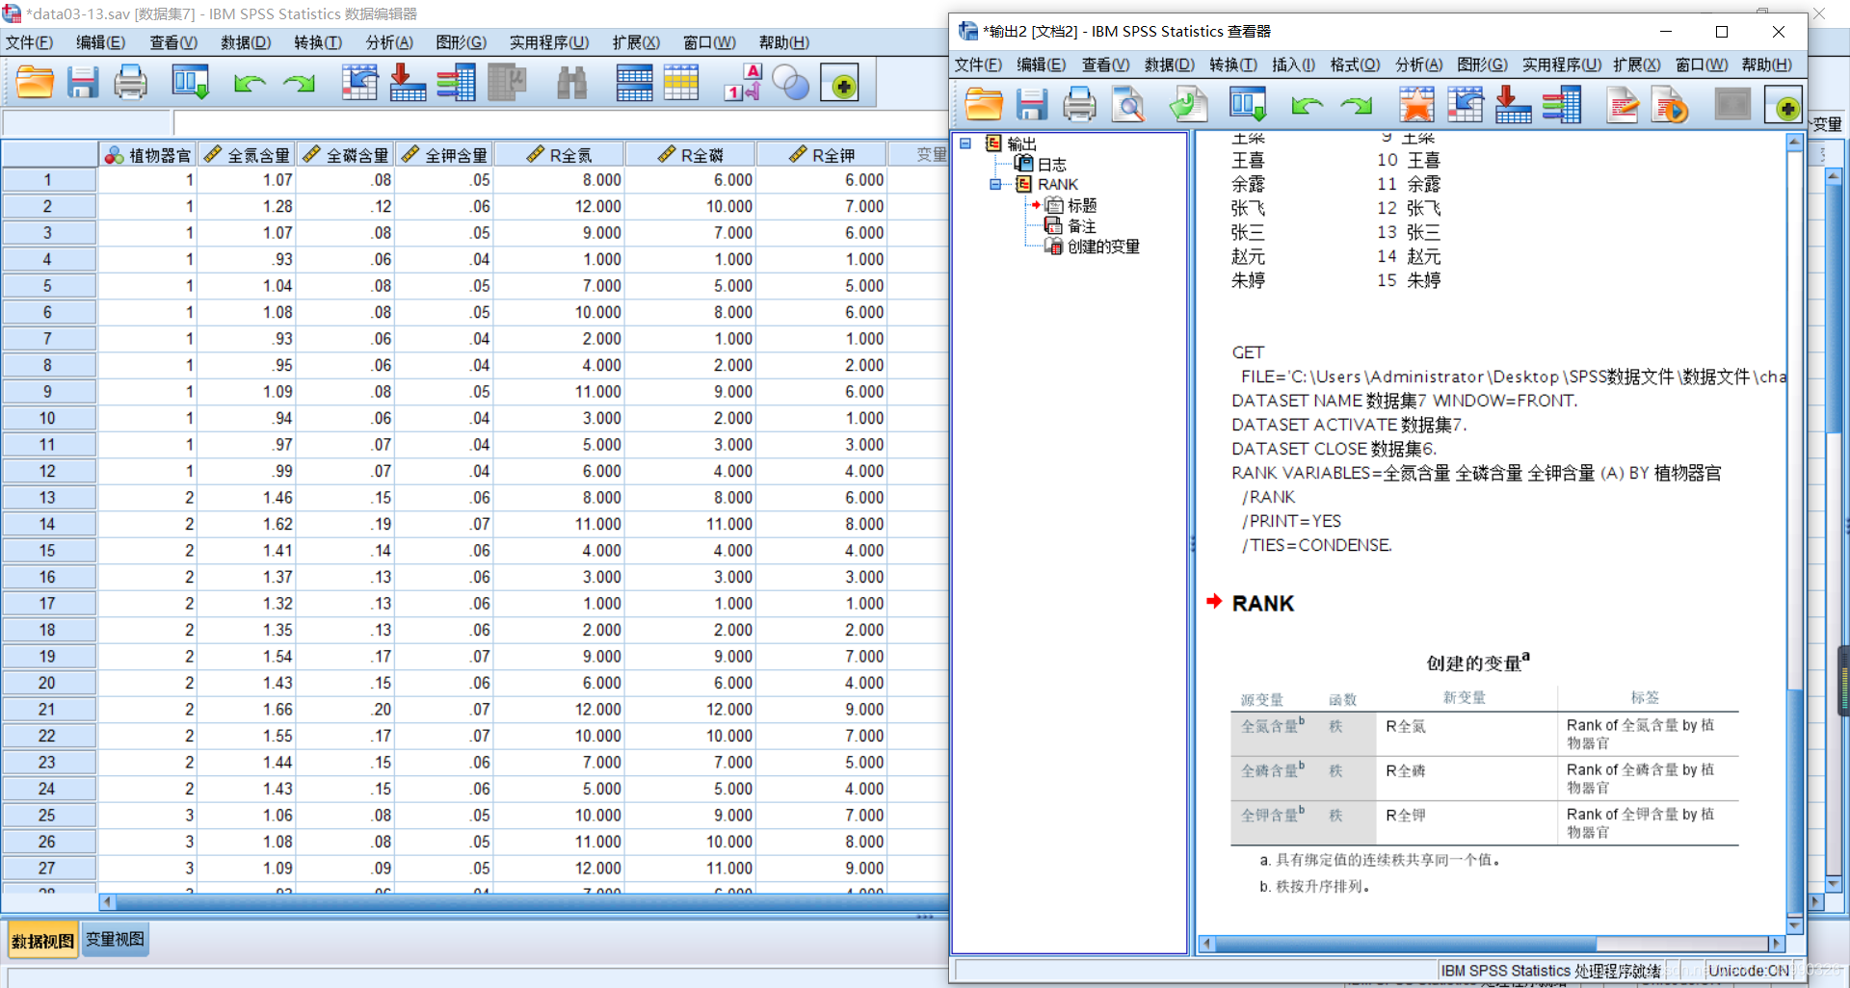
Task: Select row header 13 in data grid
Action: tap(48, 497)
